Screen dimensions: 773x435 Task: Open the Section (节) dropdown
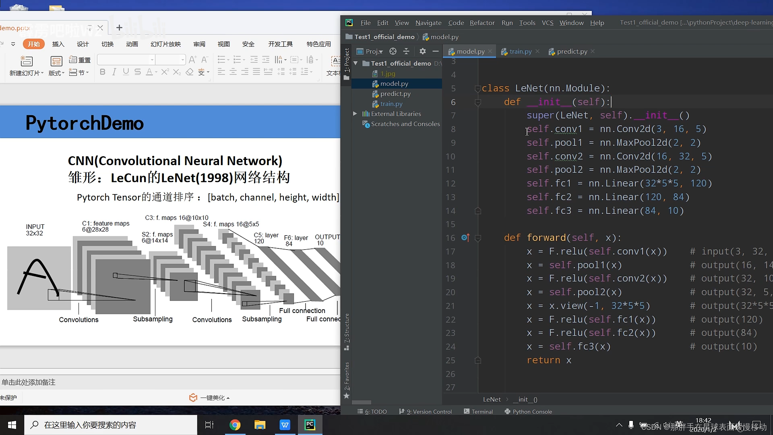tap(79, 72)
